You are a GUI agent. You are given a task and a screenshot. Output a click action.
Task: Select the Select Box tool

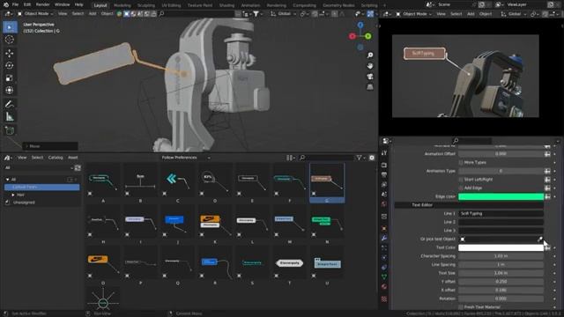coord(10,27)
